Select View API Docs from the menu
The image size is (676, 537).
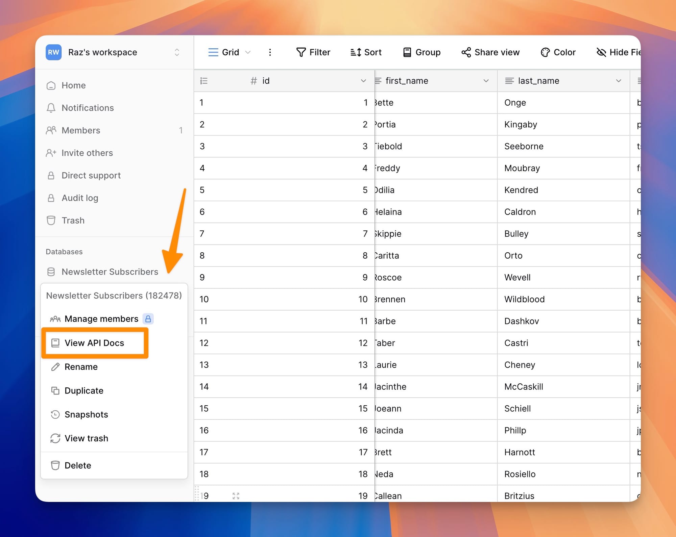[x=94, y=343]
